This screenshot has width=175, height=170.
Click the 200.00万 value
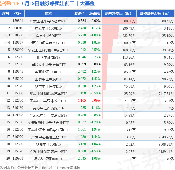click(x=129, y=43)
